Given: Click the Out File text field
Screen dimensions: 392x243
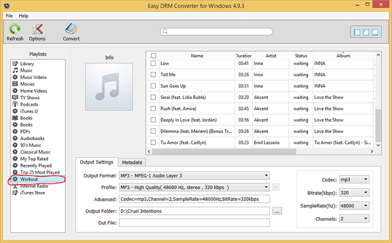Looking at the screenshot, I should (x=194, y=223).
